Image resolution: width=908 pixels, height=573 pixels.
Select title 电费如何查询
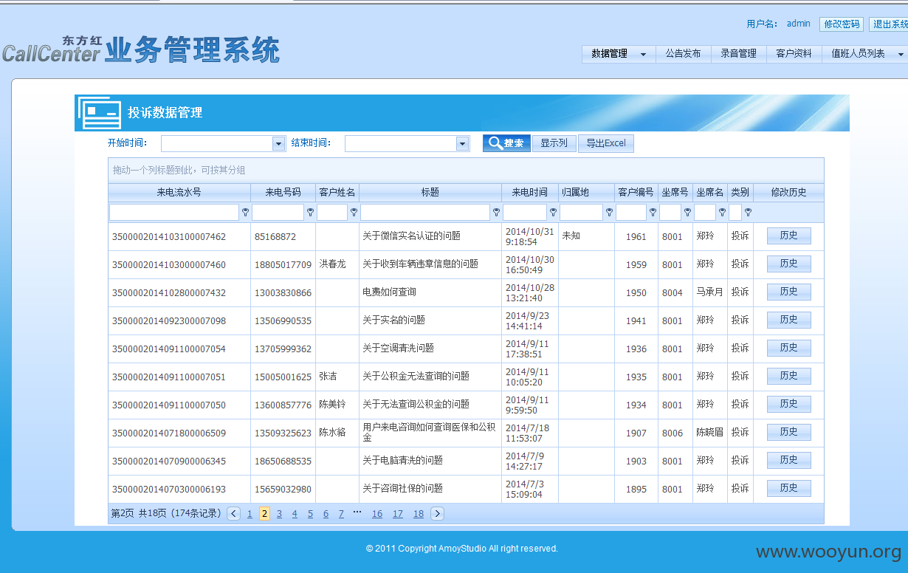[389, 292]
